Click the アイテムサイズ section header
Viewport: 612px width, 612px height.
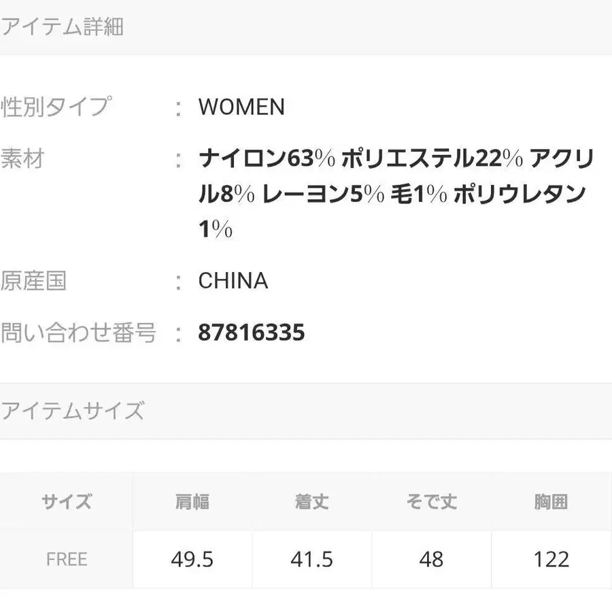tap(72, 411)
